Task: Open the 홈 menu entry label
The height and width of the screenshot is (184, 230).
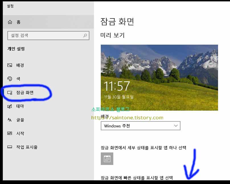Action: (x=19, y=22)
